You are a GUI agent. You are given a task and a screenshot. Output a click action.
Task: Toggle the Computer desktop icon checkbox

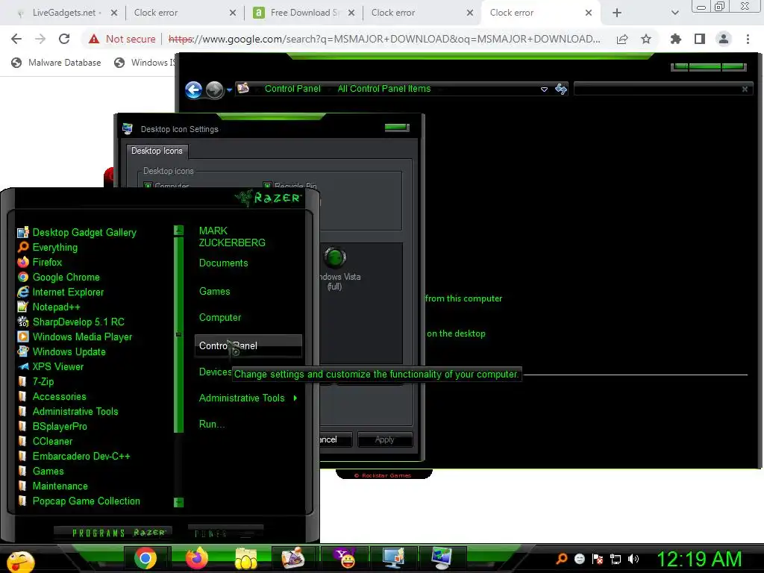tap(148, 186)
